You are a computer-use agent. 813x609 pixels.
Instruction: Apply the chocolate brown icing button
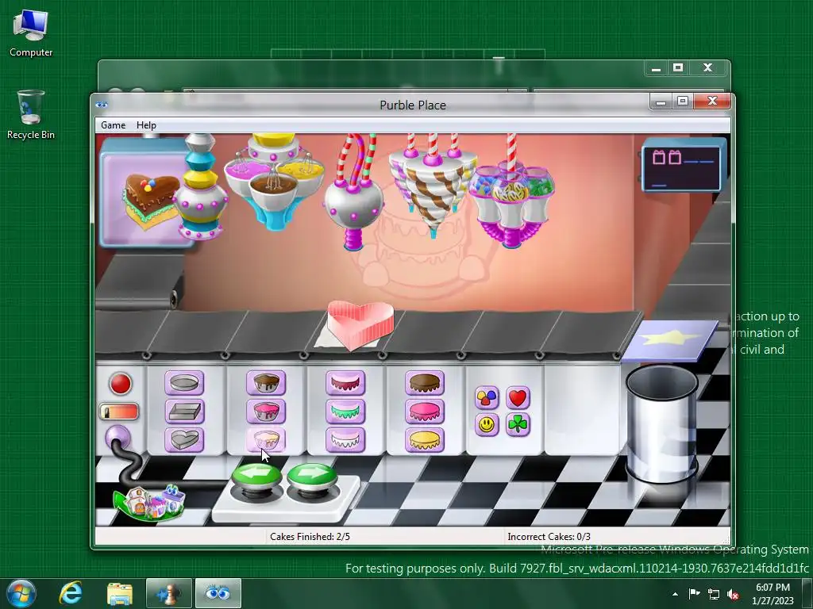tap(425, 383)
